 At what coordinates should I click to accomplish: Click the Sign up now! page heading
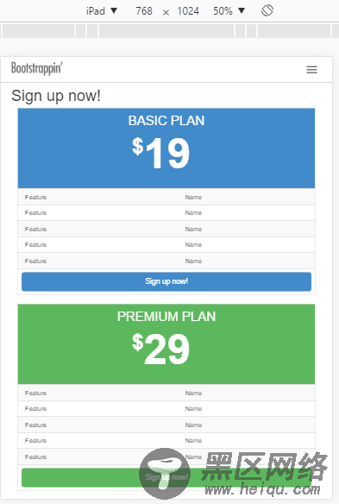[x=56, y=96]
